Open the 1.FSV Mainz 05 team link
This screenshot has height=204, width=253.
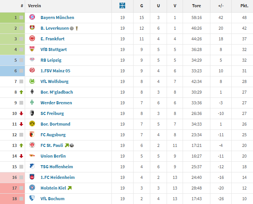(x=55, y=71)
